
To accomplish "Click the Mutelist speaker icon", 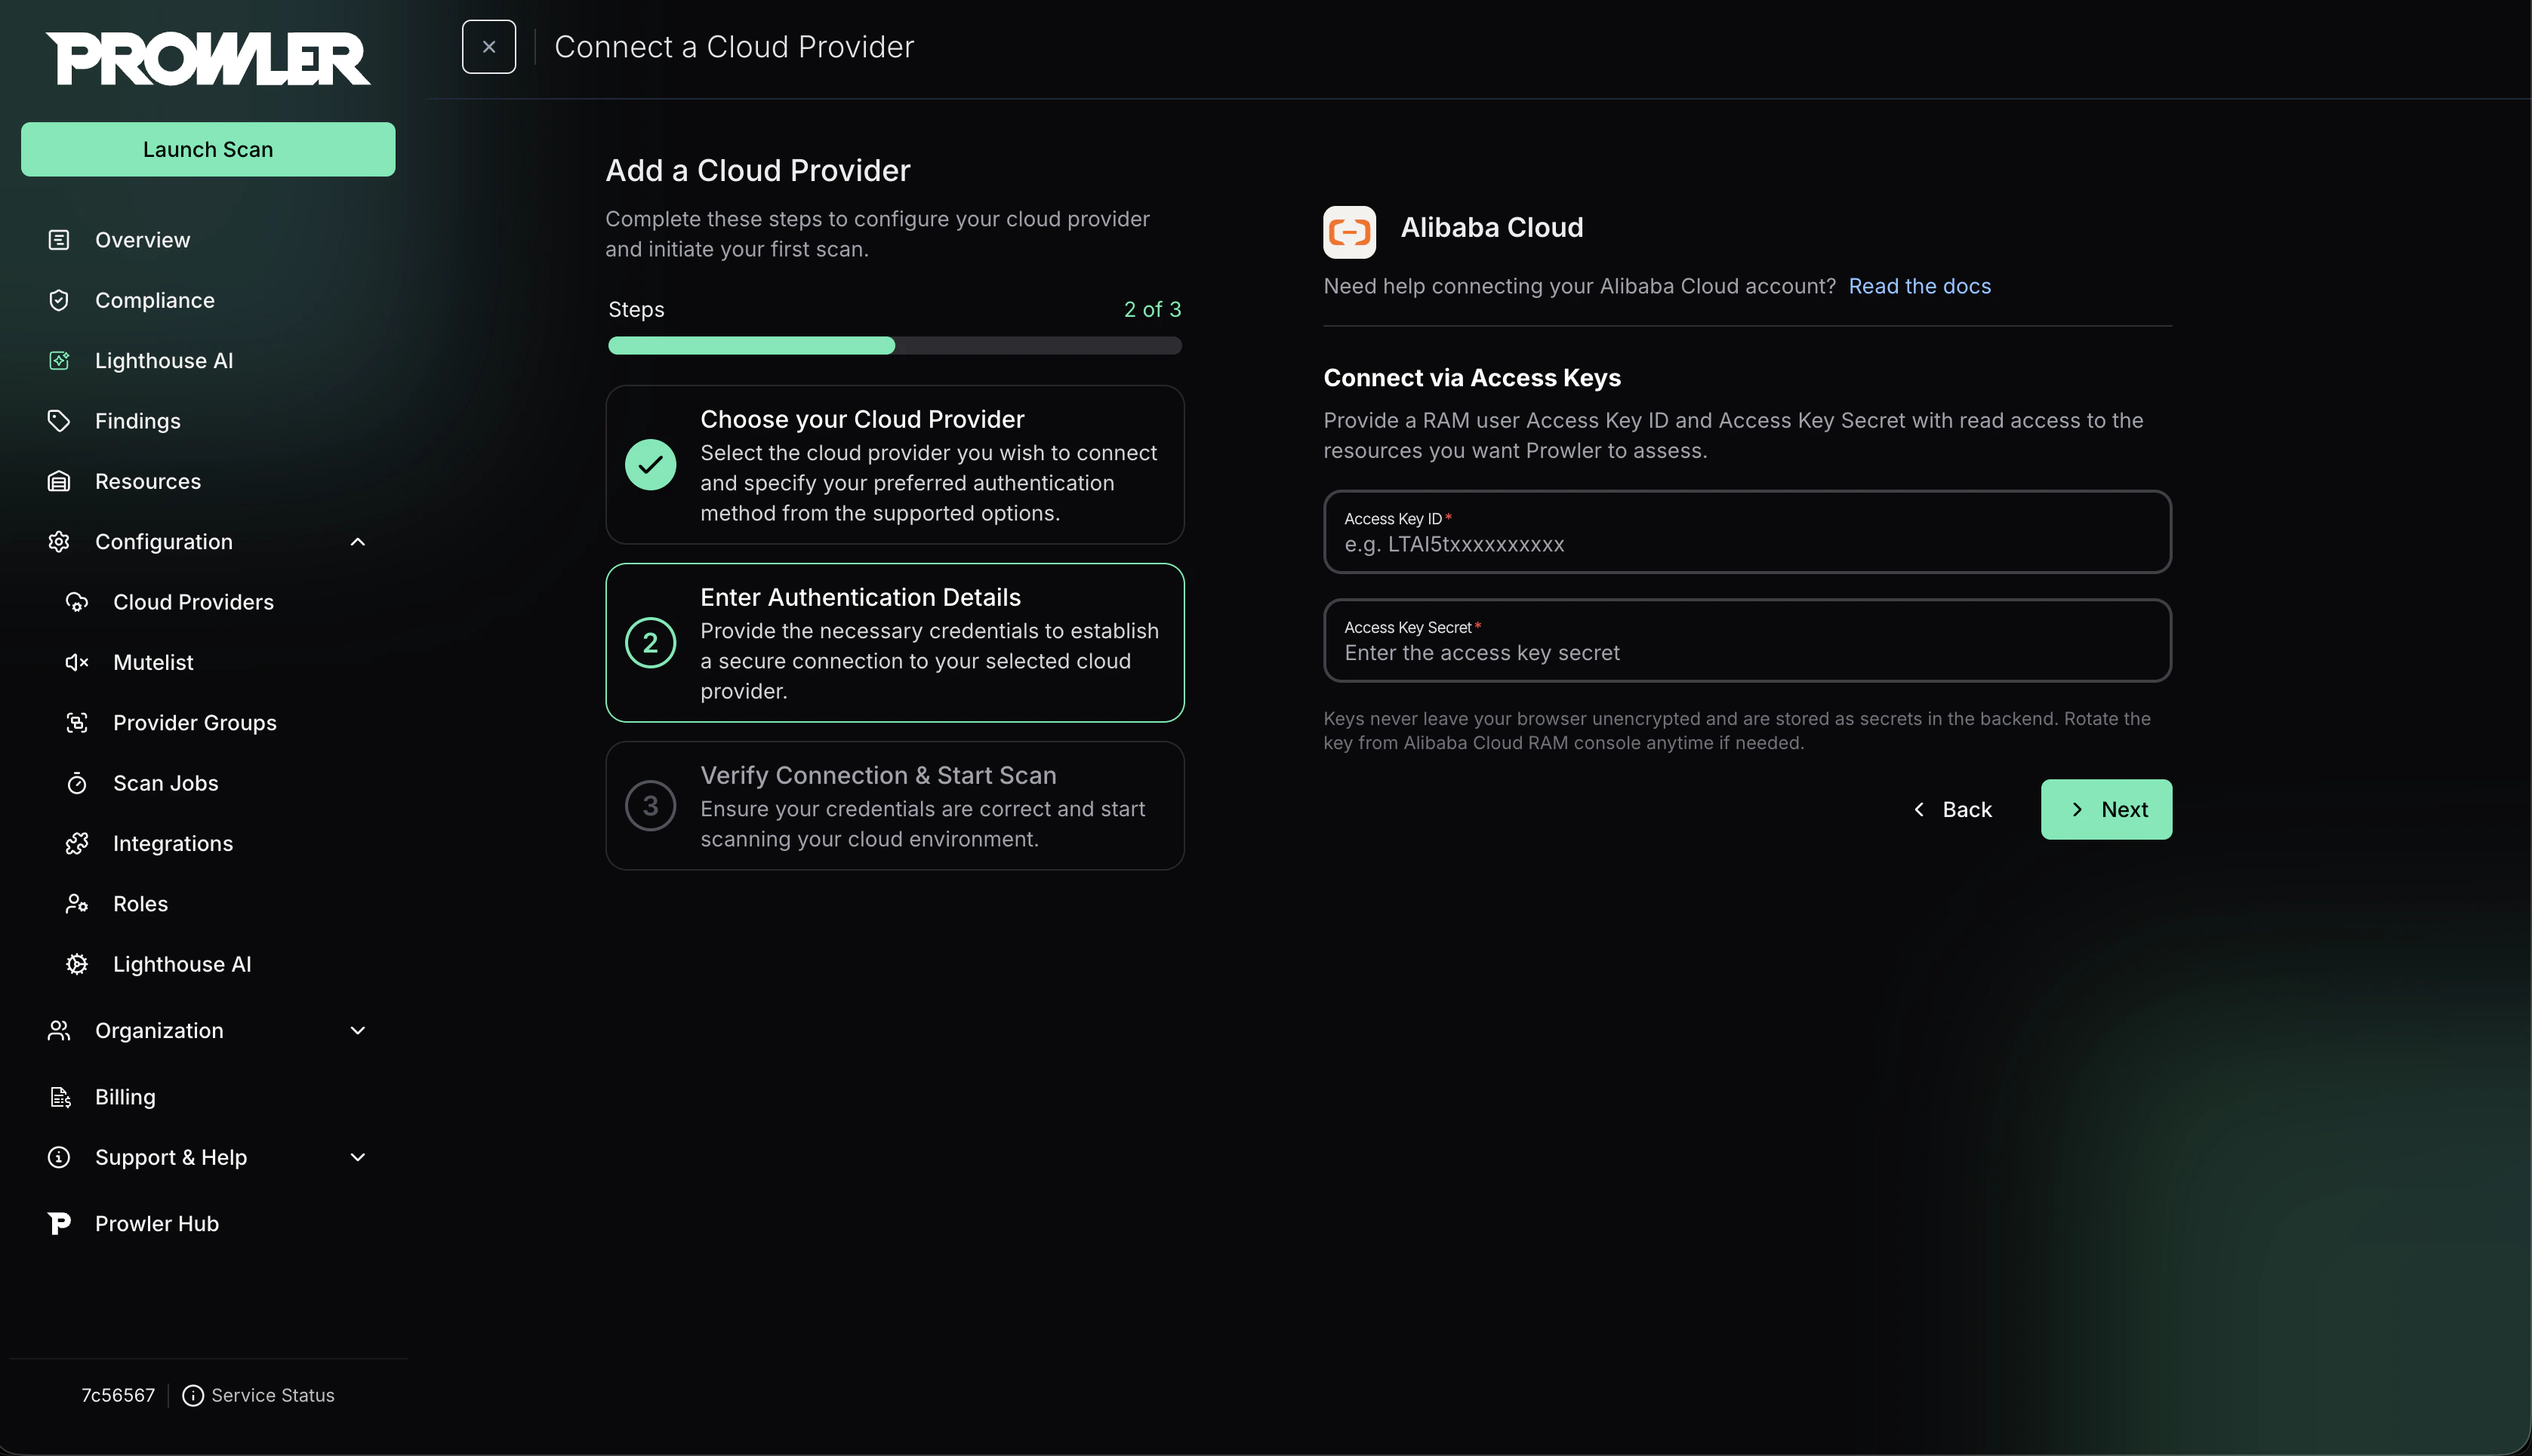I will (x=78, y=662).
